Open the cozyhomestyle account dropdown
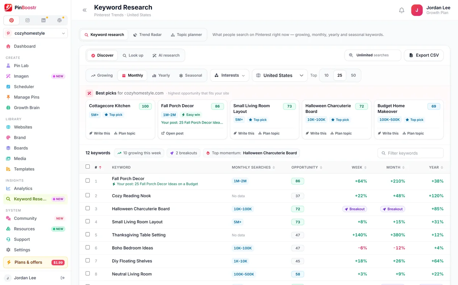The height and width of the screenshot is (285, 458). click(35, 33)
